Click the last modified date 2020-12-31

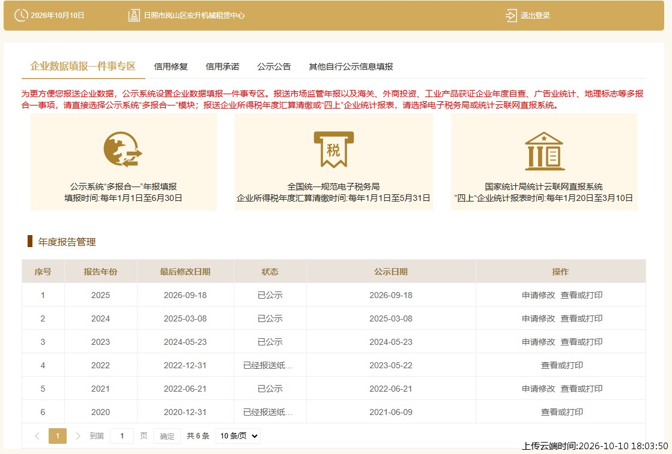click(x=185, y=413)
